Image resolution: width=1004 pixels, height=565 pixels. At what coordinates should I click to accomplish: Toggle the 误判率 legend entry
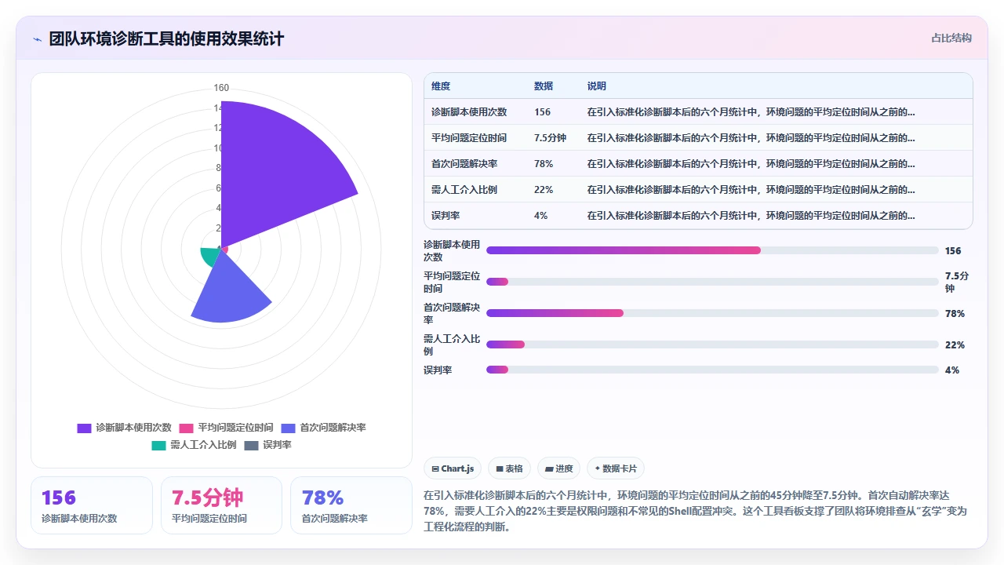point(267,445)
